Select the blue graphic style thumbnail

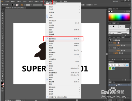[x=127, y=65]
